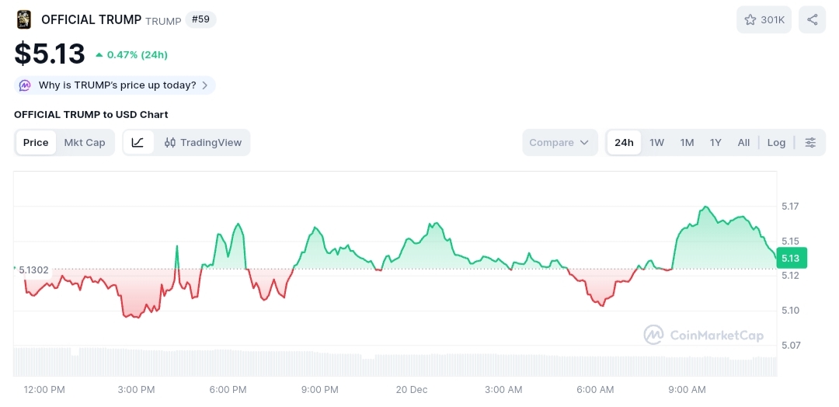Add to watchlist via star icon button
The image size is (839, 407).
click(x=764, y=19)
